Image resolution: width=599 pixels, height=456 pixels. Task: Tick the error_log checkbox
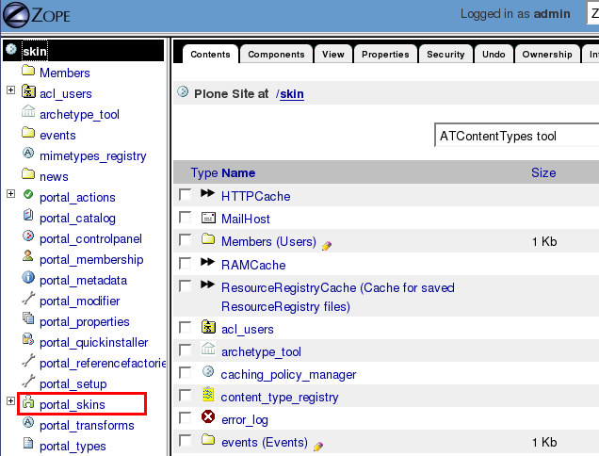click(186, 417)
